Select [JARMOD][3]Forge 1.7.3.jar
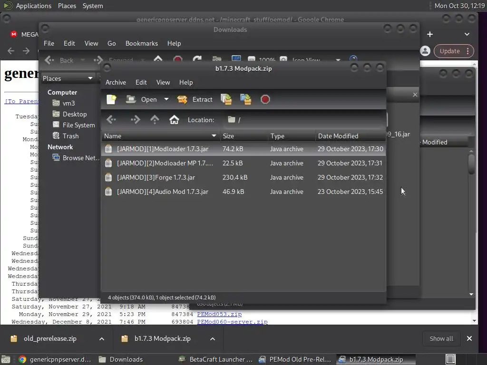The width and height of the screenshot is (487, 365). (x=243, y=178)
